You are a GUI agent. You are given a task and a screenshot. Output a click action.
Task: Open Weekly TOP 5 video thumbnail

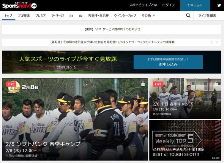pyautogui.click(x=185, y=140)
